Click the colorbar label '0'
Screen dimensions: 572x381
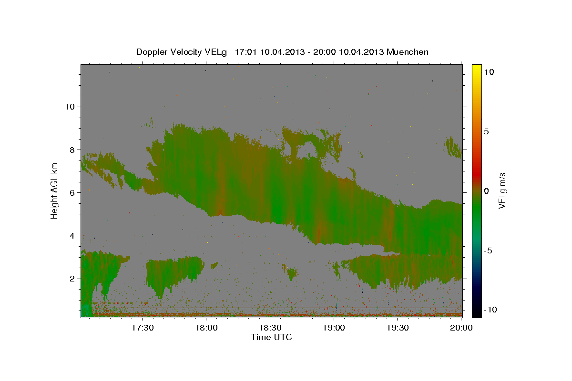(x=487, y=191)
